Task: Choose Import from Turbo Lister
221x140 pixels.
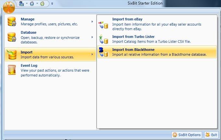Action: [x=157, y=39]
